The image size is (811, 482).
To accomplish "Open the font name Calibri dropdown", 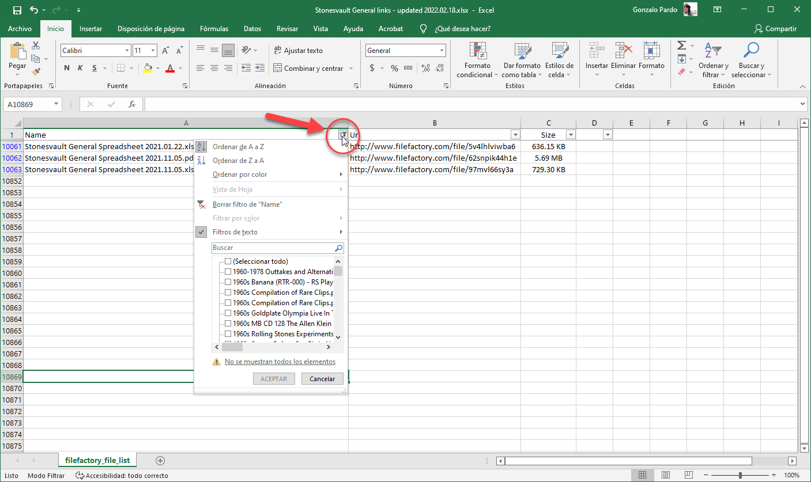I will [x=127, y=51].
